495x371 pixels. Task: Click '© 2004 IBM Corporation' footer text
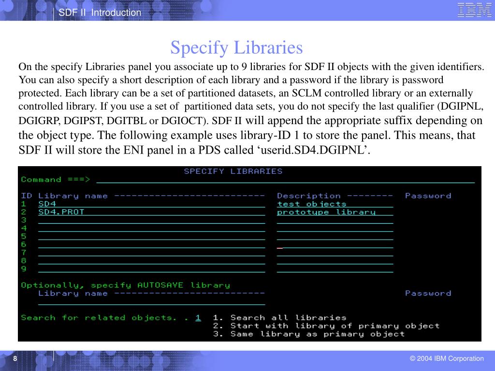pyautogui.click(x=447, y=358)
